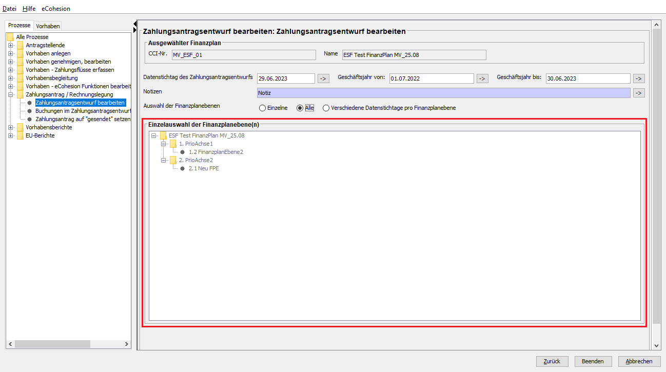The height and width of the screenshot is (372, 666).
Task: Click the arrow button next to Datenstichtag field
Action: pos(323,79)
